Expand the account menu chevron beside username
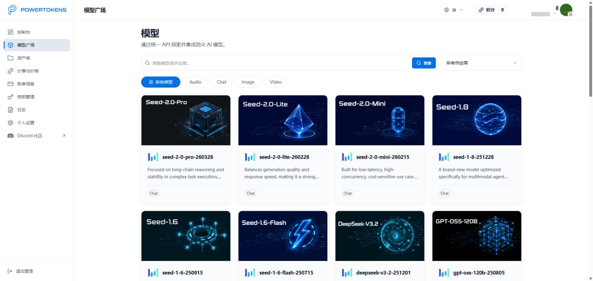 pos(555,13)
